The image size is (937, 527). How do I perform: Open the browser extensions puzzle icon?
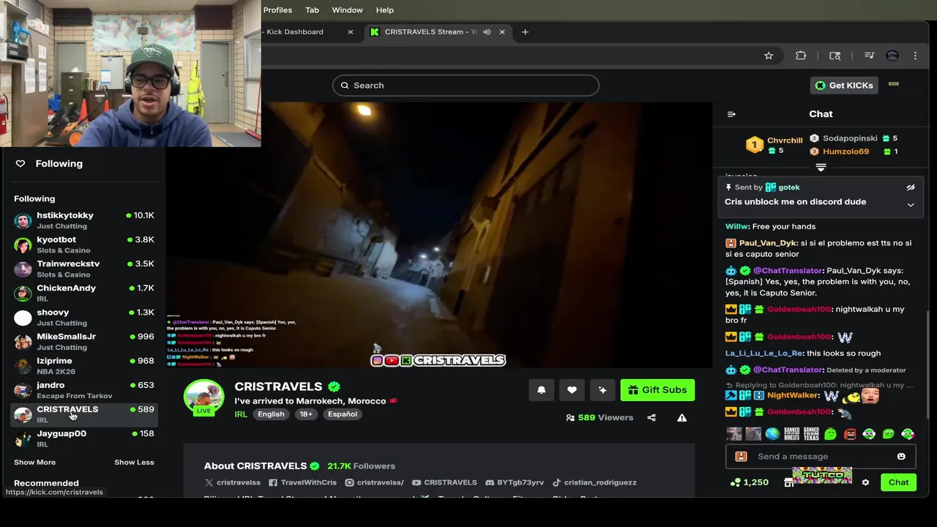pos(801,56)
